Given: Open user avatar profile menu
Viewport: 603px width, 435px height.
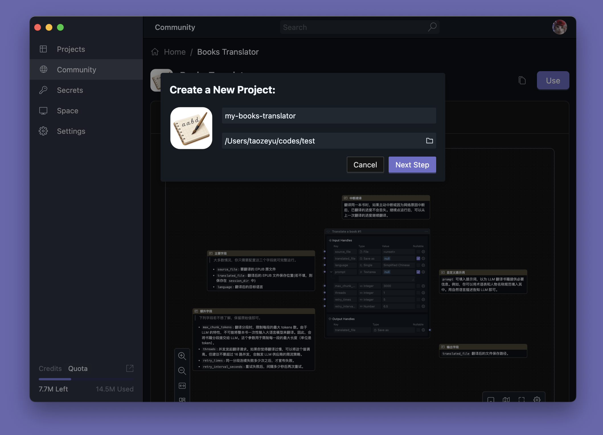Looking at the screenshot, I should point(559,27).
